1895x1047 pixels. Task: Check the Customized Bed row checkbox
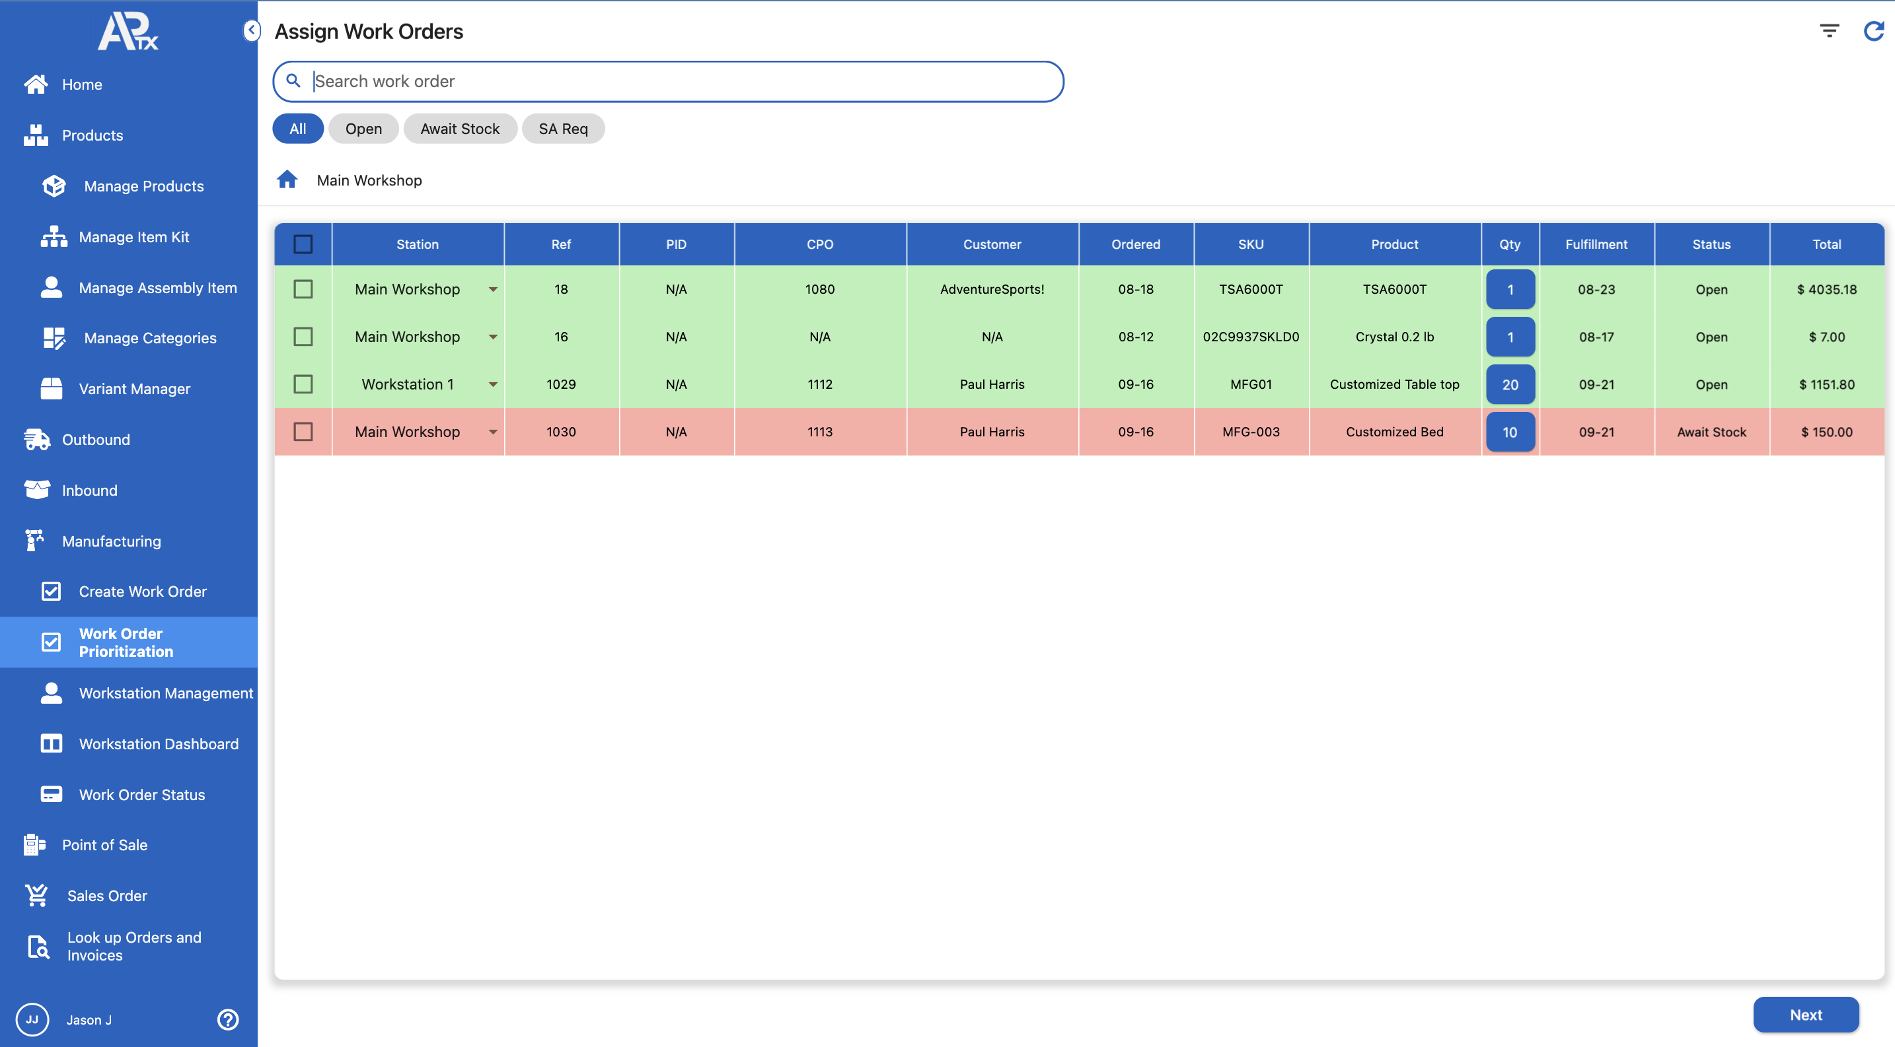(303, 431)
